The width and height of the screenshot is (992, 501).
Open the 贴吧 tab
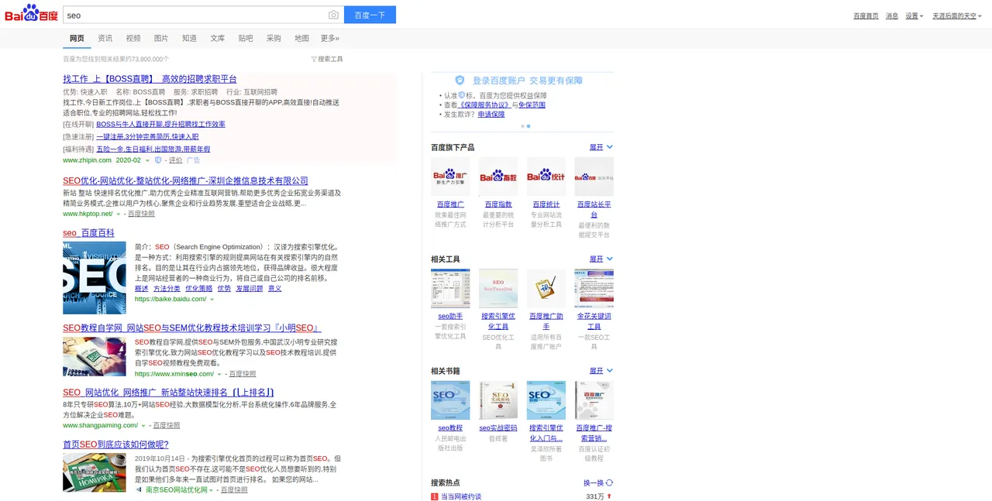[x=246, y=38]
